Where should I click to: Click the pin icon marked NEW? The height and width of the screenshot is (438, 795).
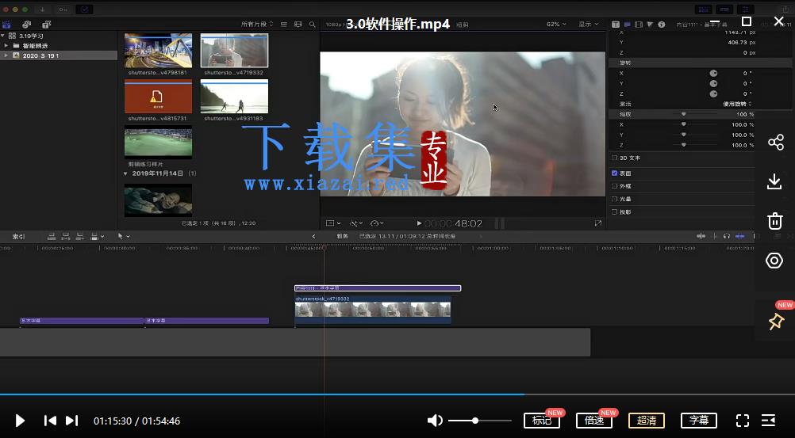776,321
